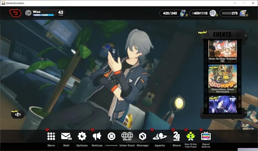Close the ZenlessZoneZero window
Viewport: 258px width, 151px height.
(x=253, y=3)
